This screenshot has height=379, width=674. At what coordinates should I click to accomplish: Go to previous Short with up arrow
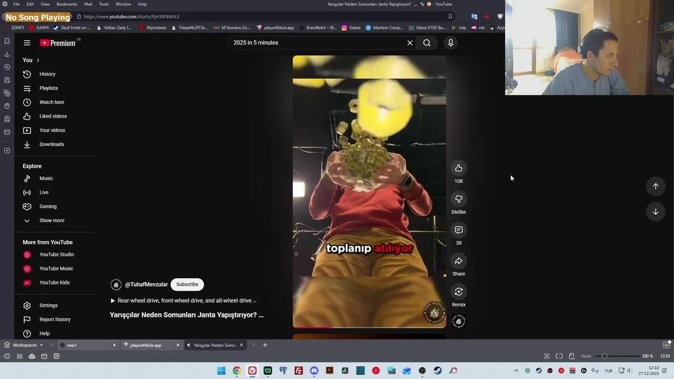pyautogui.click(x=656, y=186)
